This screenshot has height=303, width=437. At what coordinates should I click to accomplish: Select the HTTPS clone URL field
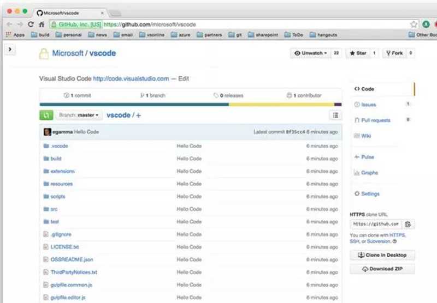[376, 224]
